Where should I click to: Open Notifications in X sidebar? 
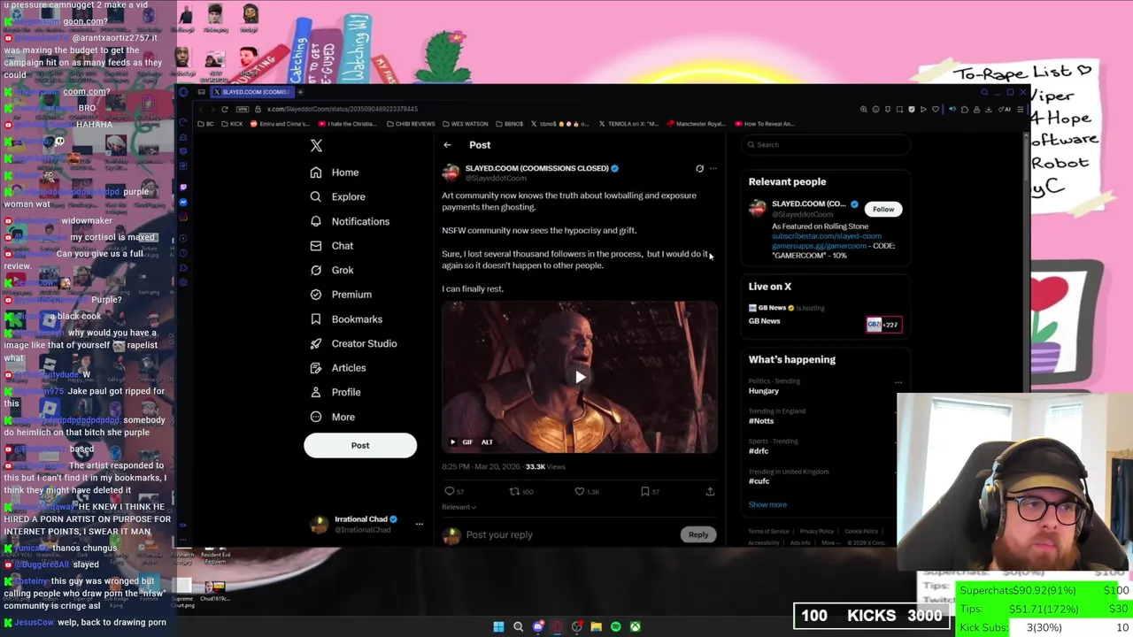[x=350, y=221]
